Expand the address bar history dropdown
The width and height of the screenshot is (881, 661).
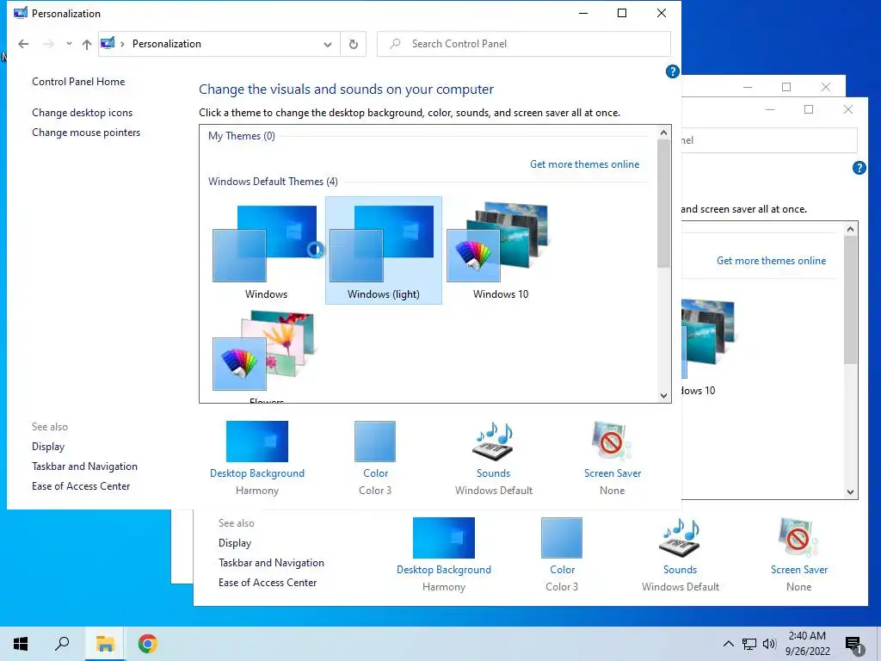[x=328, y=45]
